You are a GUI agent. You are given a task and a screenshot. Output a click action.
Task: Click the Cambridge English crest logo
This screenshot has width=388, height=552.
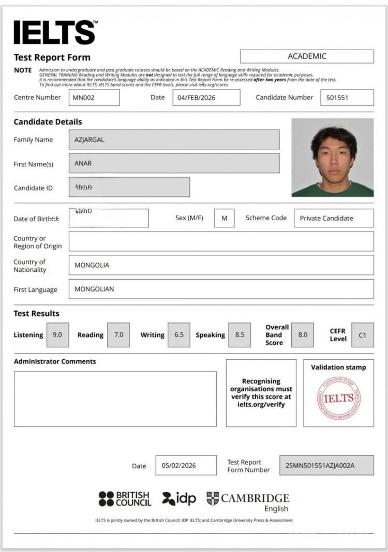[213, 498]
